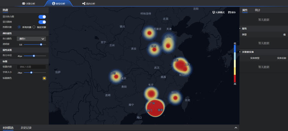Click the 大屏模式 monitor icon
This screenshot has width=288, height=131.
(214, 12)
